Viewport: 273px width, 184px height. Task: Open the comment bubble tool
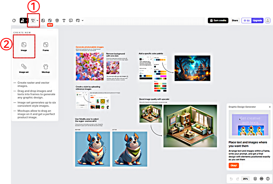(x=71, y=21)
